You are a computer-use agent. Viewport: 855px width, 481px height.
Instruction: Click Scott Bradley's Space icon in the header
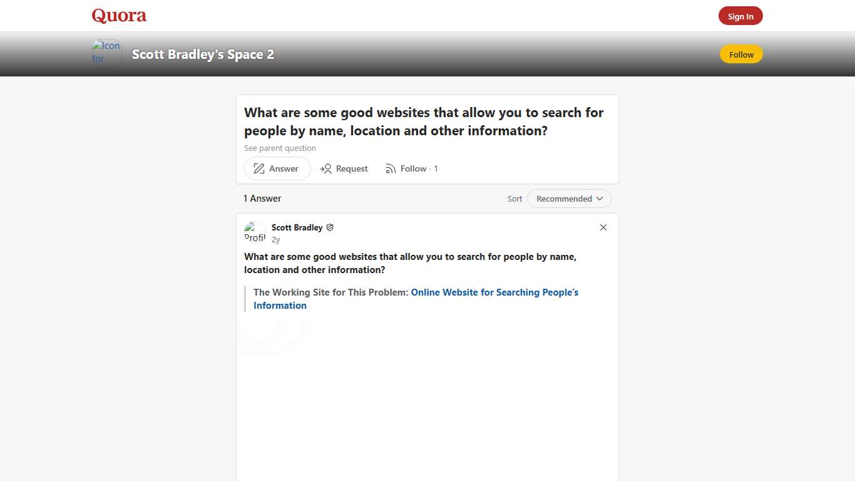[106, 53]
